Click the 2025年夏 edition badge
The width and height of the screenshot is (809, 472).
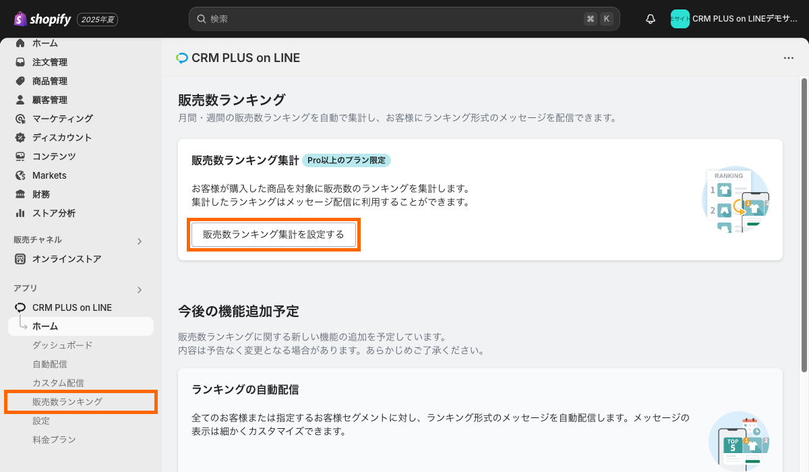coord(98,20)
